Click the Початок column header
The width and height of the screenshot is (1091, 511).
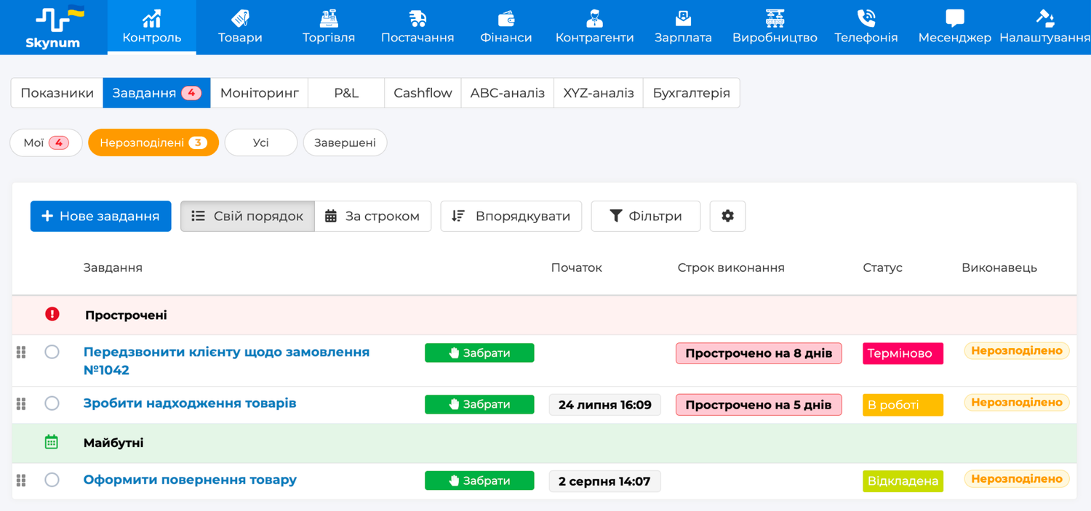(x=577, y=267)
